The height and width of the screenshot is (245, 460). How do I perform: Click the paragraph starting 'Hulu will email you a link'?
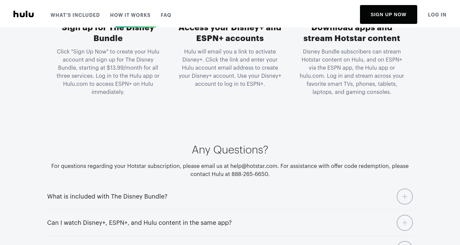[230, 68]
